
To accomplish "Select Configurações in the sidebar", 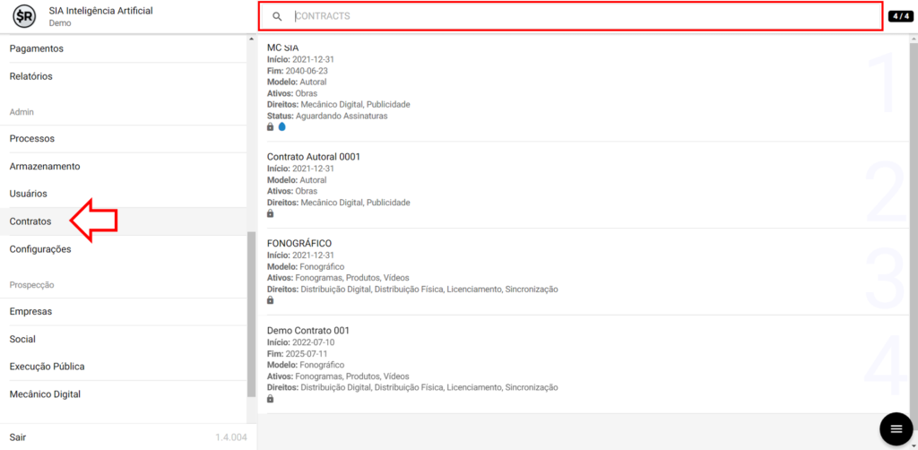I will tap(40, 249).
